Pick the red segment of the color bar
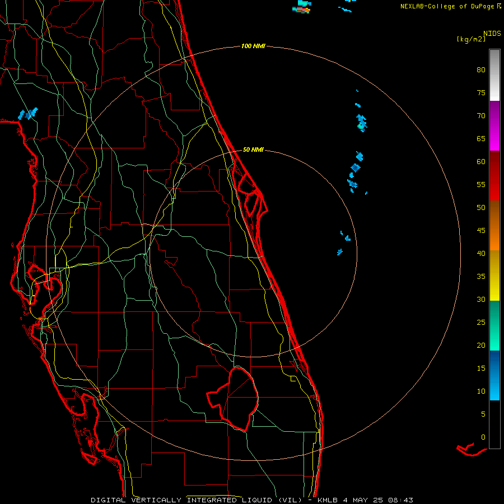Viewport: 504px width, 504px height. [x=494, y=176]
